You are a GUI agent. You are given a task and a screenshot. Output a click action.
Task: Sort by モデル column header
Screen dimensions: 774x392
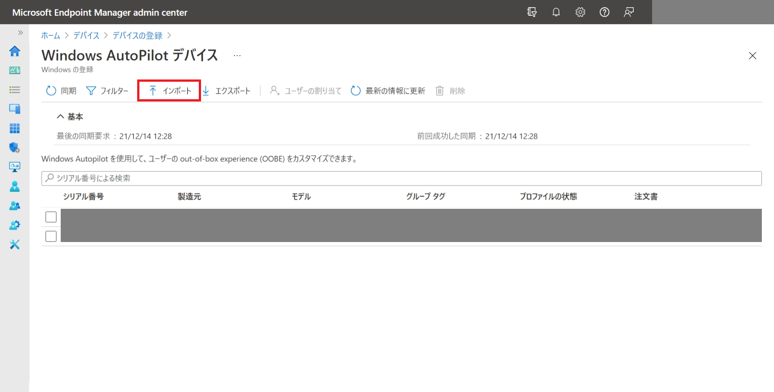[301, 197]
